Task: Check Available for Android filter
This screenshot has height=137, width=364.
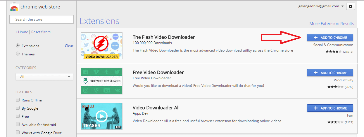Action: coord(18,124)
